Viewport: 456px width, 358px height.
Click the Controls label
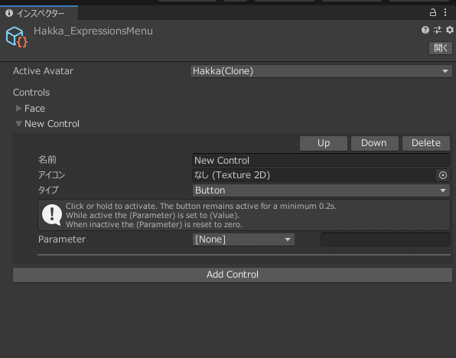coord(31,93)
